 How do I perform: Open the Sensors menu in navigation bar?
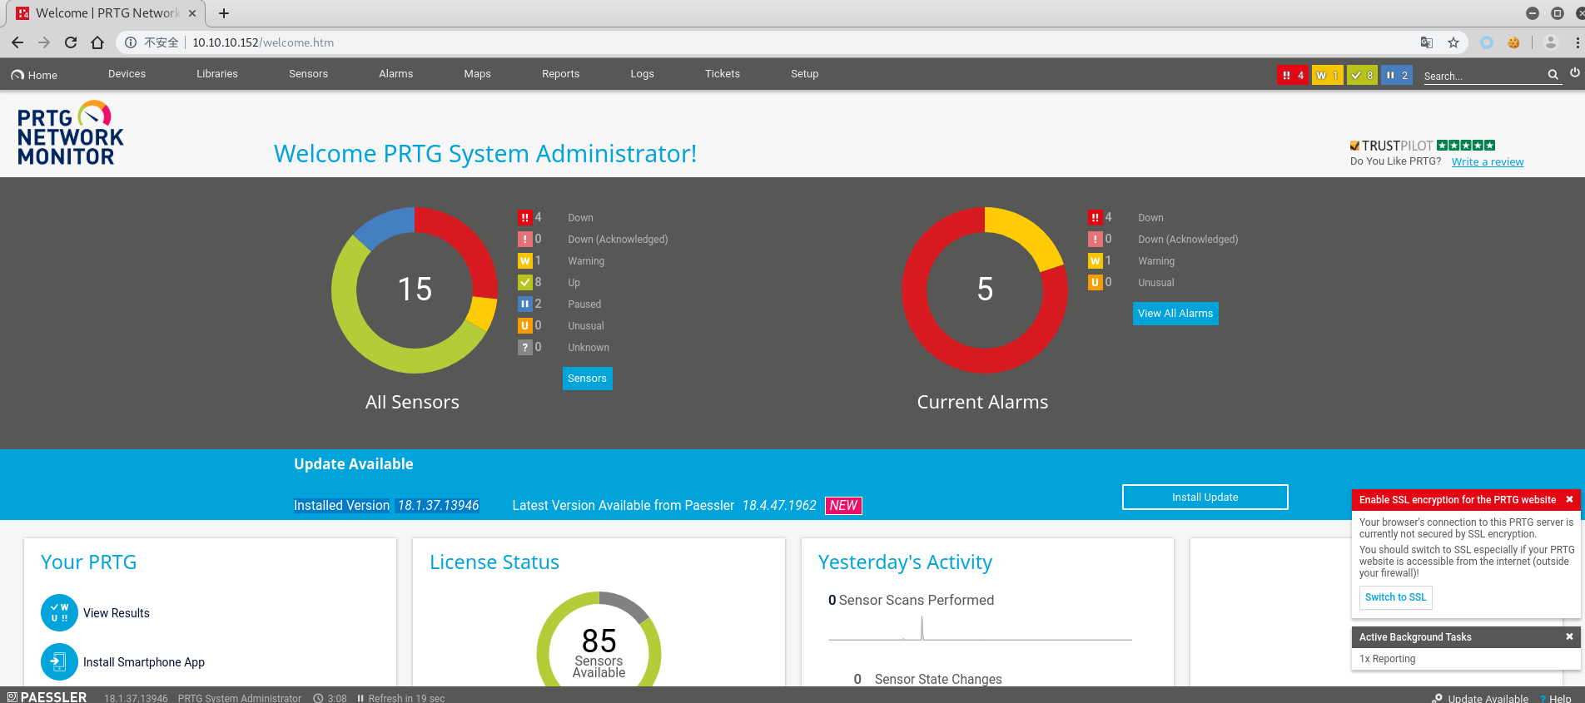(308, 74)
